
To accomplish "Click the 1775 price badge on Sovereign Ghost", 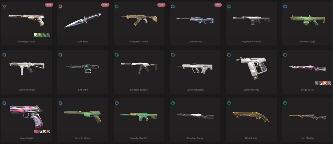I will point(49,5).
